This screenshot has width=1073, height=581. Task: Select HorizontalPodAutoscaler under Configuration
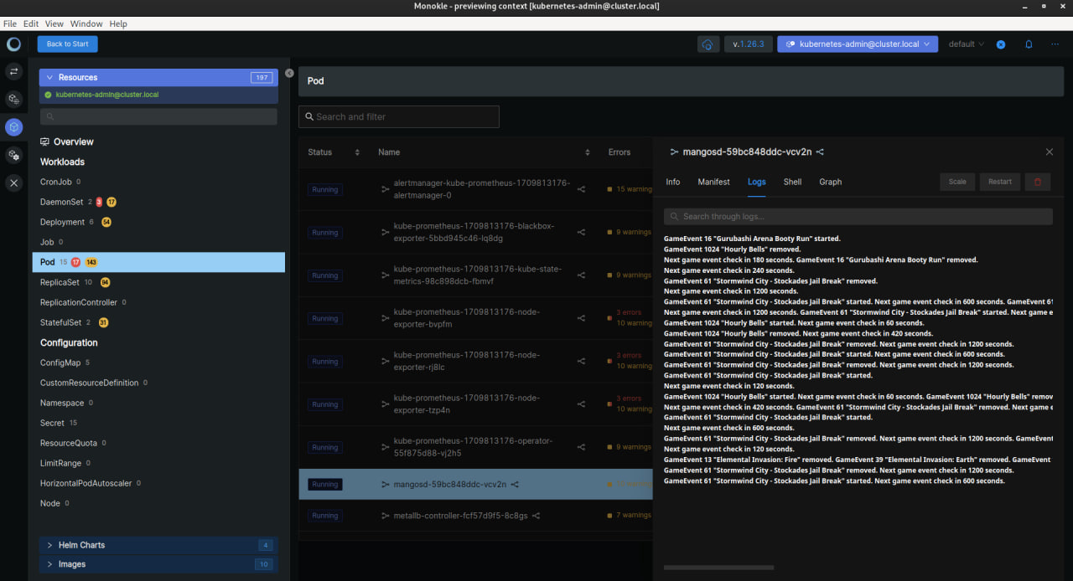point(86,483)
